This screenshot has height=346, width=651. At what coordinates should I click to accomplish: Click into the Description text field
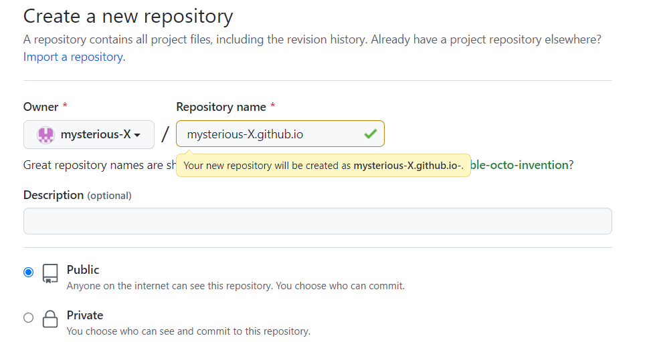[x=317, y=221]
